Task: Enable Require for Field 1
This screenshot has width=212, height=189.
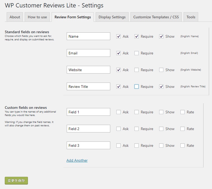Action: tap(137, 112)
